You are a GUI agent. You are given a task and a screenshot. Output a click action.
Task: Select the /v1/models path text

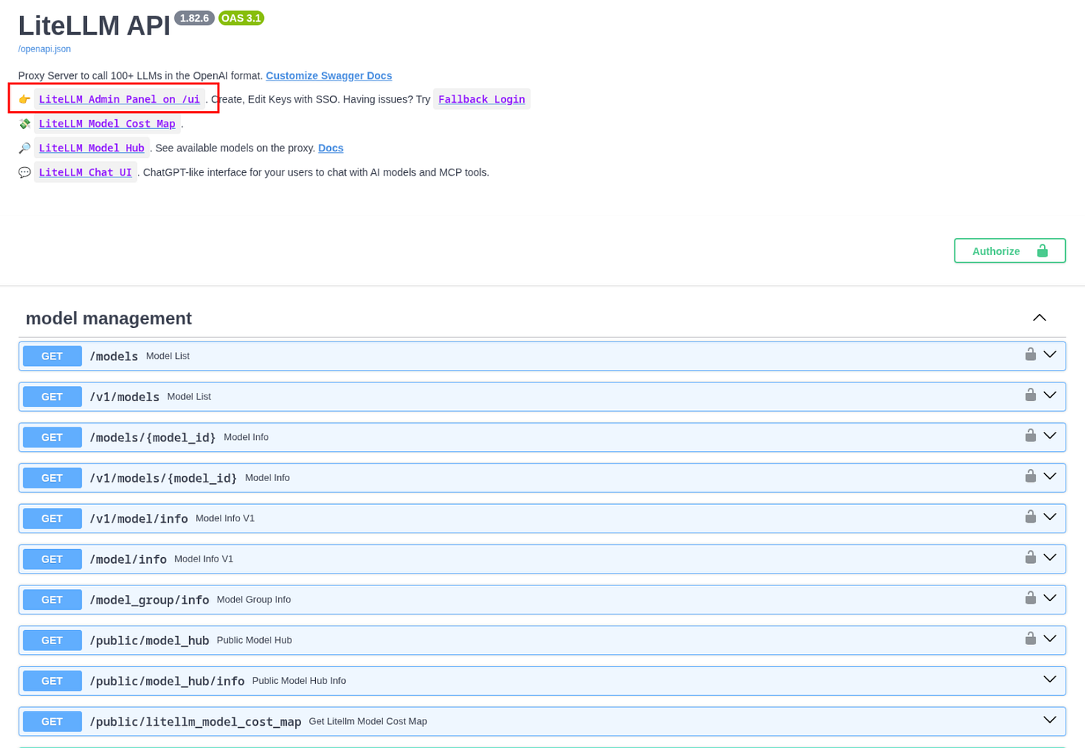click(x=124, y=397)
